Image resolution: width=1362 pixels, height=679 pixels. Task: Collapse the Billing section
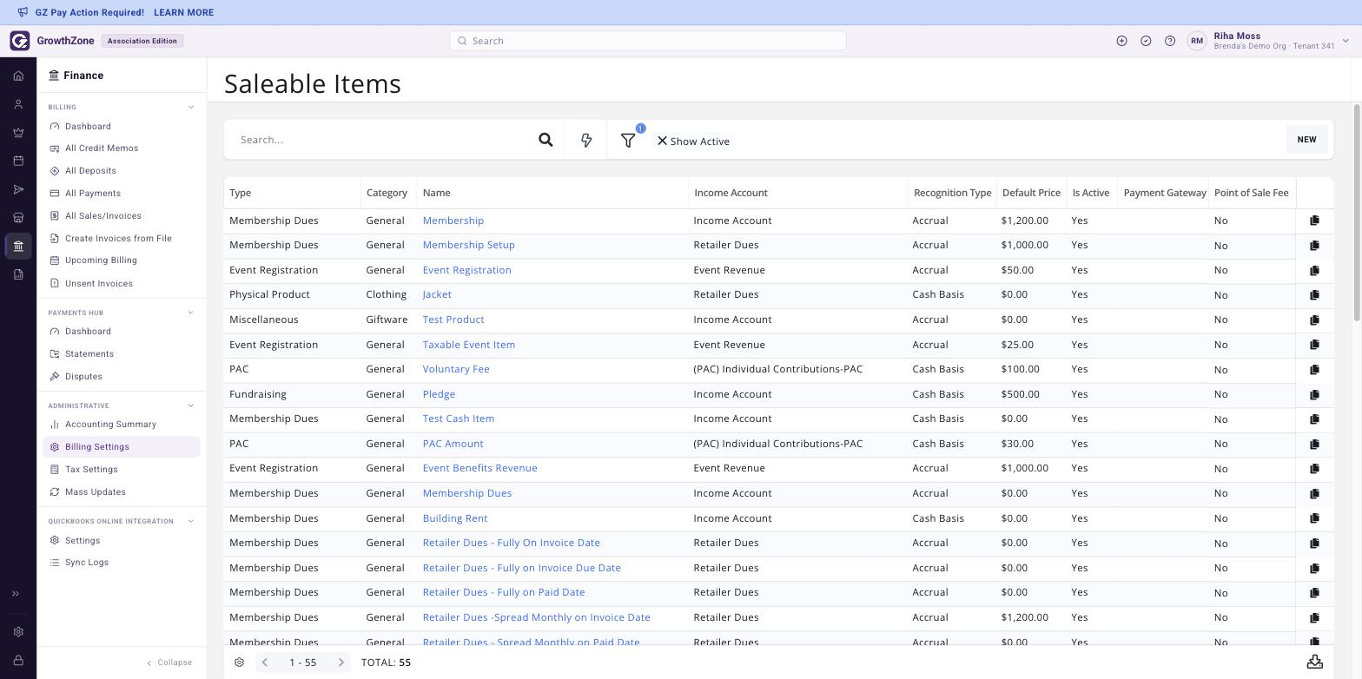point(191,107)
